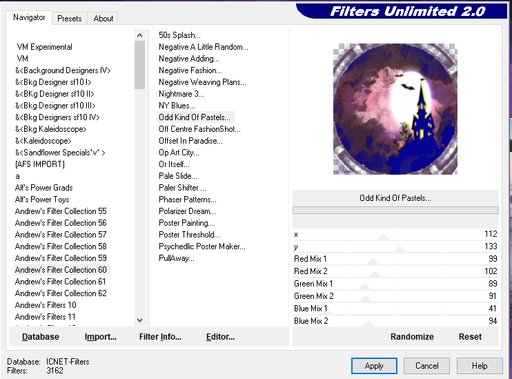
Task: Click the Green Mix 2 slider
Action: [386, 296]
